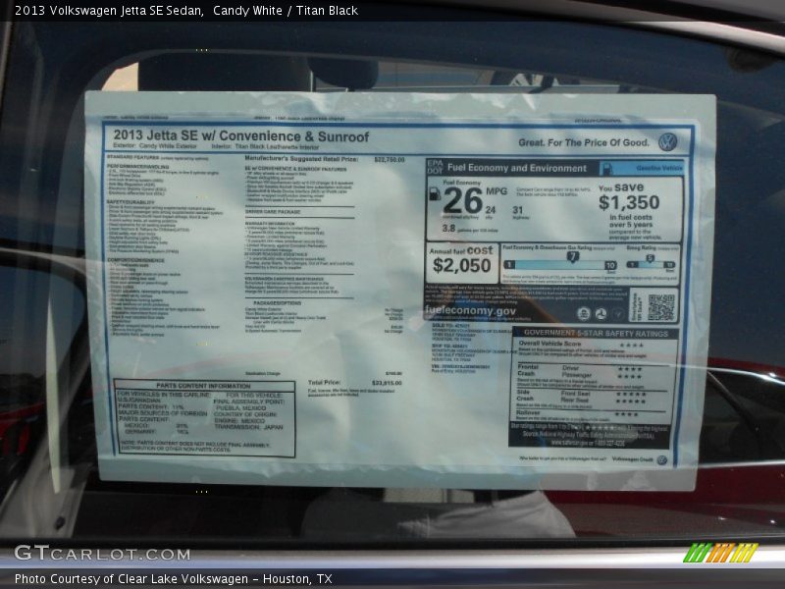Click '3.8' gallons per 100 miles

point(448,229)
